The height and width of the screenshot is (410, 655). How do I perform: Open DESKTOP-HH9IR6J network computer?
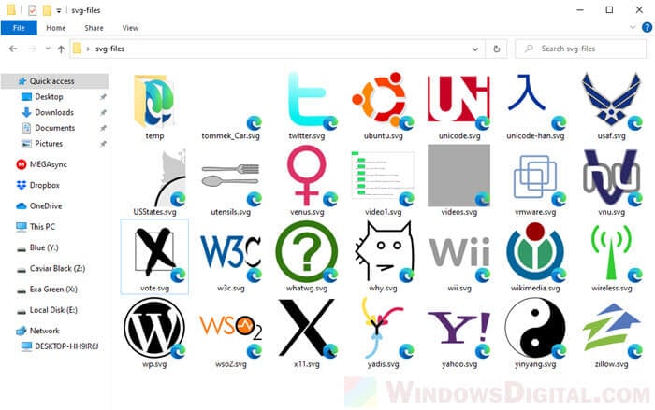pyautogui.click(x=66, y=346)
